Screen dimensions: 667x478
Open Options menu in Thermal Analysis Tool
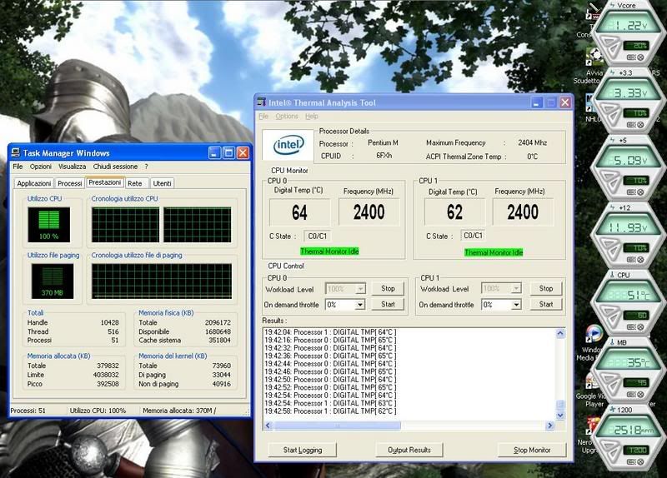286,117
